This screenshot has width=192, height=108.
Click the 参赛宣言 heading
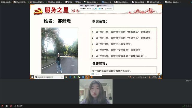click(100, 64)
